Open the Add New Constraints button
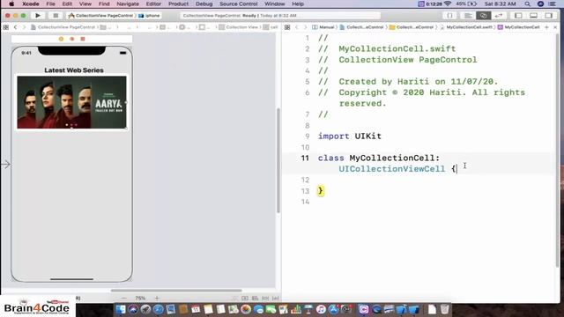This screenshot has height=317, width=564. pos(265,298)
